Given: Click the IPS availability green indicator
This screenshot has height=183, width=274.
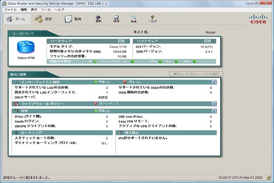Looking at the screenshot, I should pyautogui.click(x=177, y=62).
